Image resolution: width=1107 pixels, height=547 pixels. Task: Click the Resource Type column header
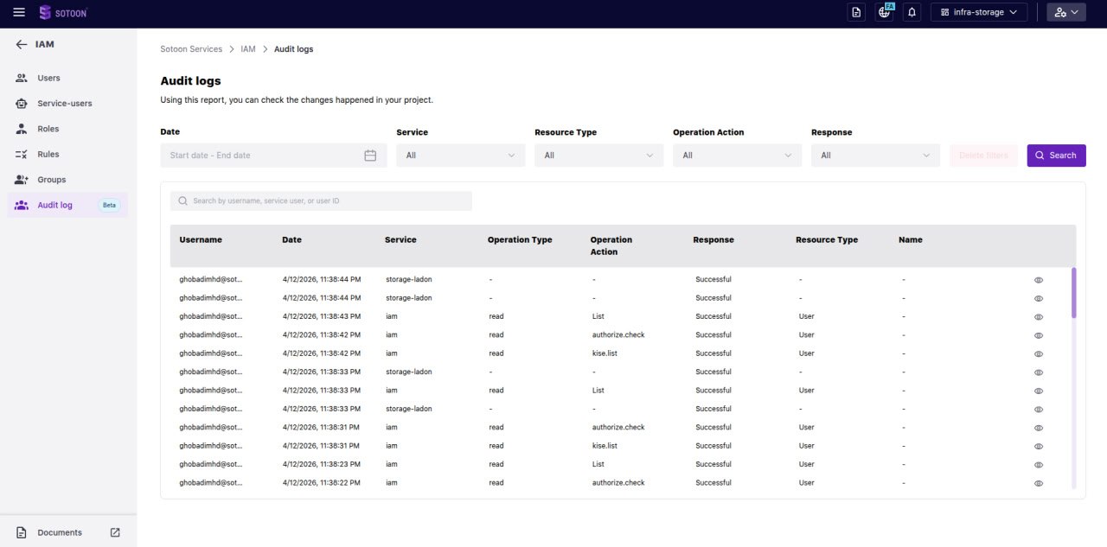(x=827, y=240)
